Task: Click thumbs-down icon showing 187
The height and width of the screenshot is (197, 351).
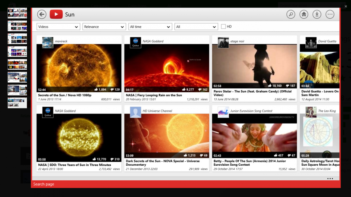Action: click(288, 86)
